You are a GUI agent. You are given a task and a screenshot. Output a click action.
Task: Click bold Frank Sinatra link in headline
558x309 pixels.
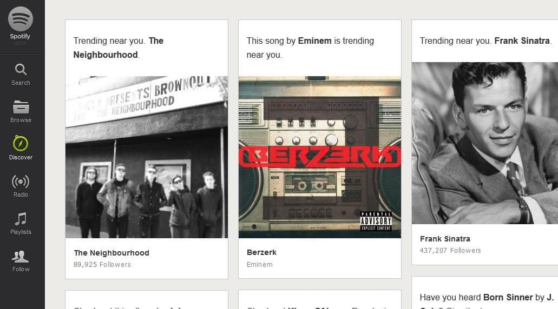[x=522, y=41]
